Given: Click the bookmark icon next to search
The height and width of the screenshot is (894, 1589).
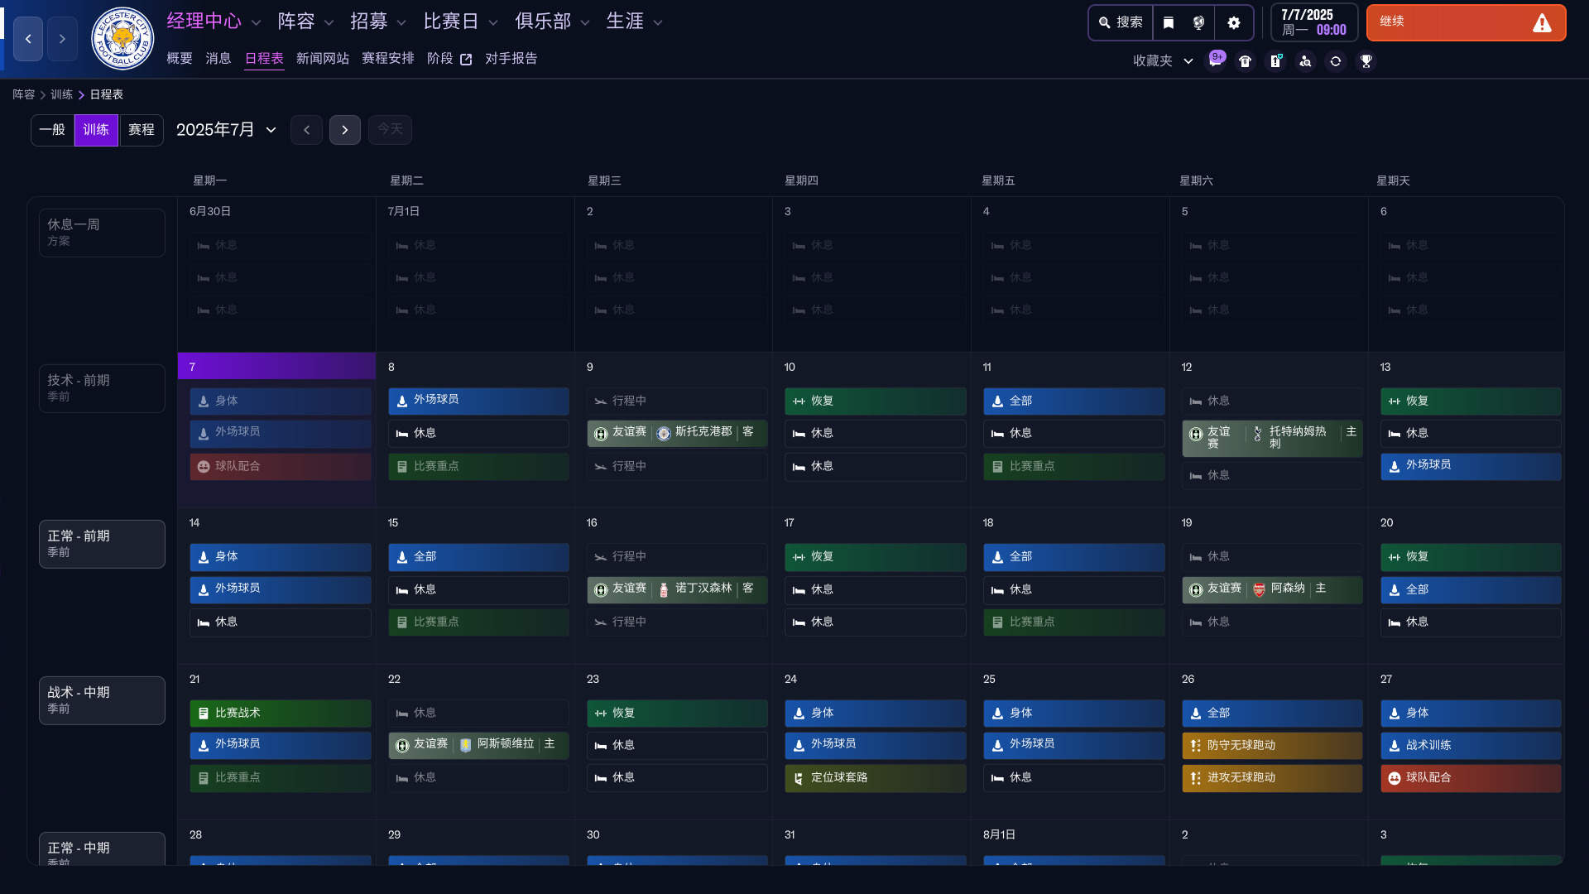Looking at the screenshot, I should pyautogui.click(x=1168, y=22).
